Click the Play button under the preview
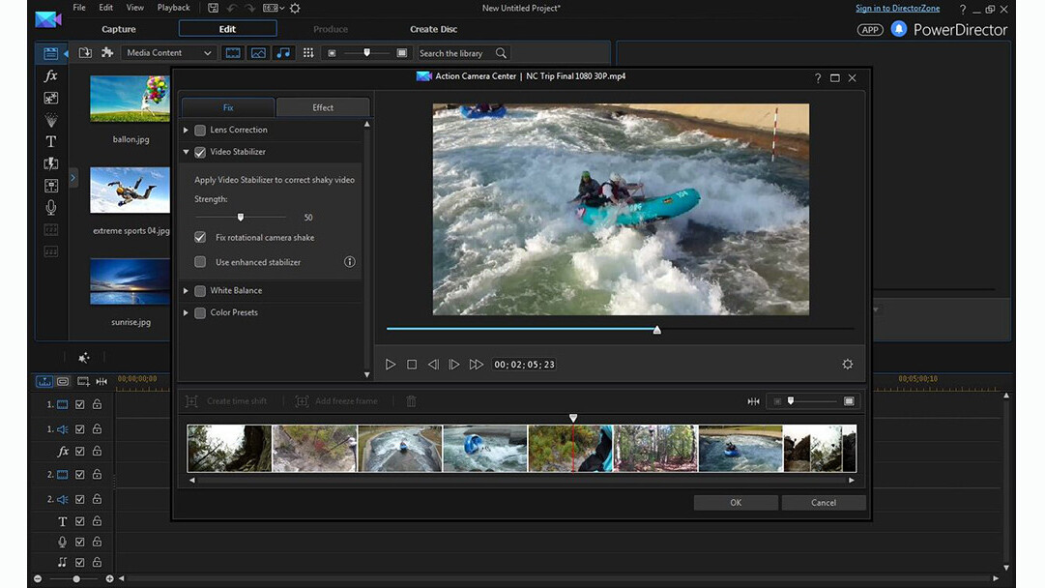Viewport: 1045px width, 588px height. coord(391,365)
